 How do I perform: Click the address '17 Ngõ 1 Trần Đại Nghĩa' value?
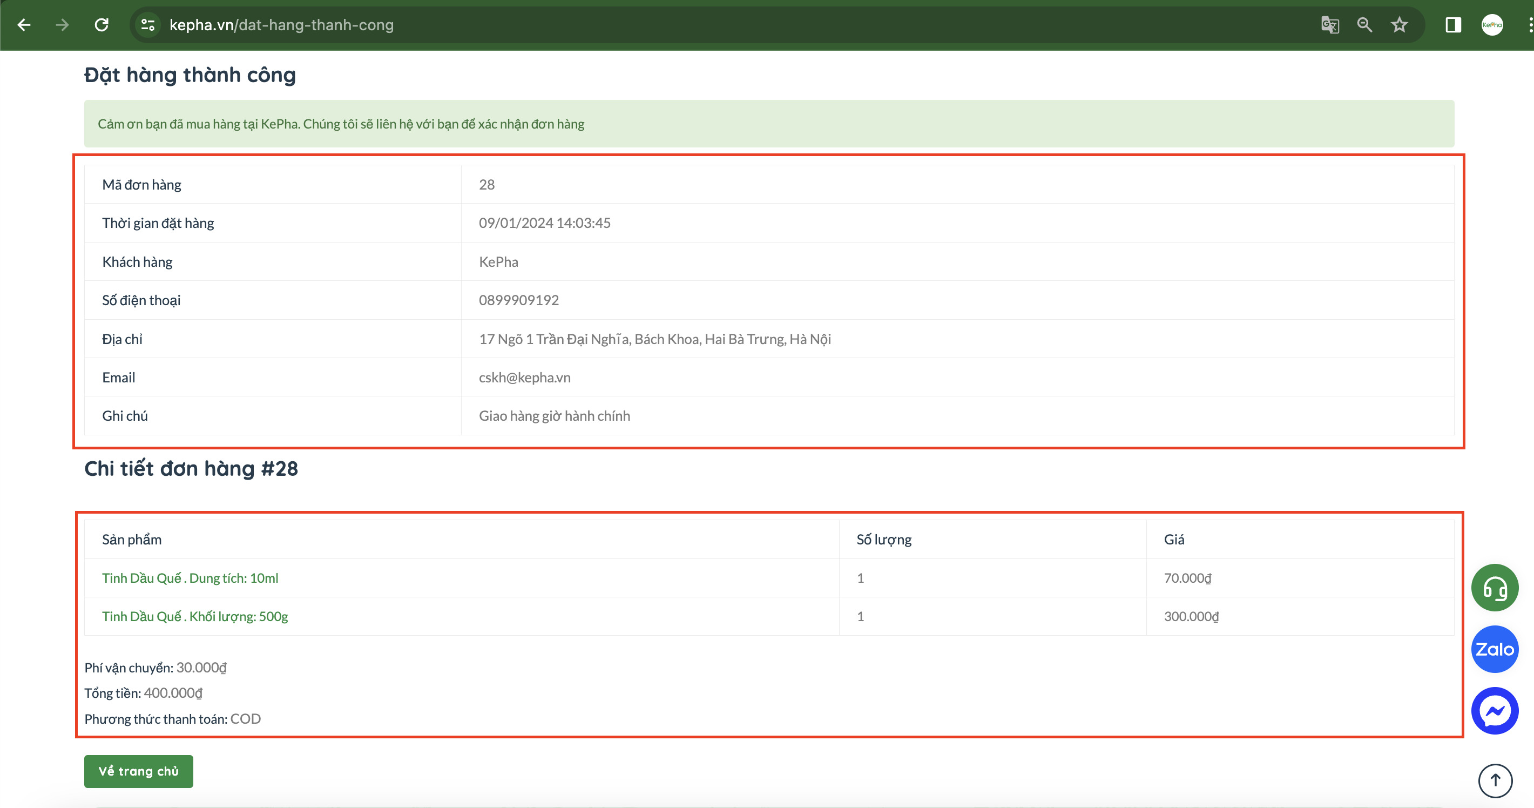click(x=655, y=339)
